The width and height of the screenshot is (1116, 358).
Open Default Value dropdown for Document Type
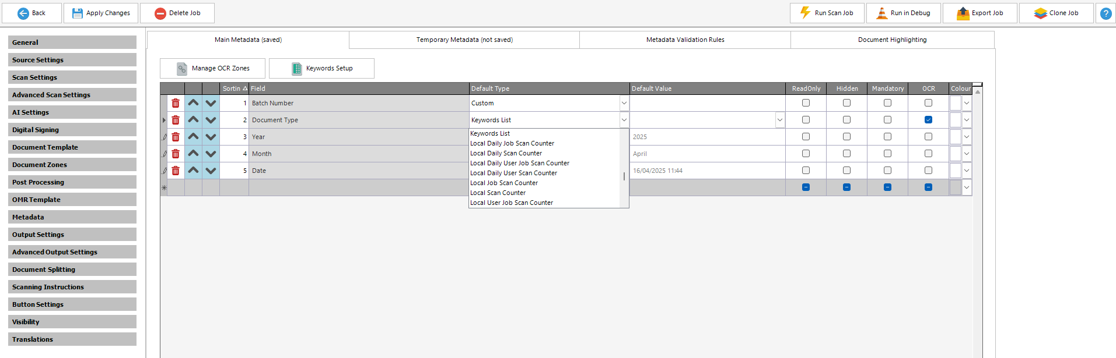pyautogui.click(x=779, y=120)
